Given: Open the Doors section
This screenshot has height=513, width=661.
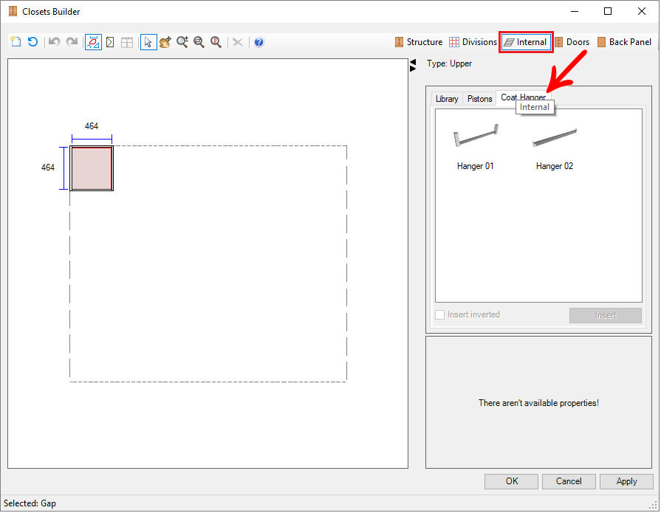Looking at the screenshot, I should tap(572, 42).
